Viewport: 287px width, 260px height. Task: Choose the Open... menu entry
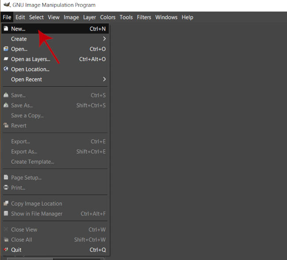(x=55, y=49)
